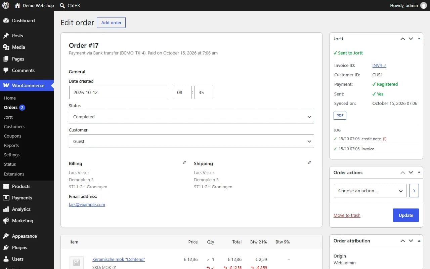Click the blue Update button
The height and width of the screenshot is (269, 430).
406,215
